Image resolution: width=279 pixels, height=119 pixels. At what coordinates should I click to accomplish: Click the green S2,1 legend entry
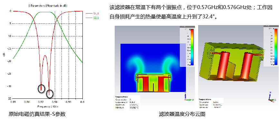92,18
